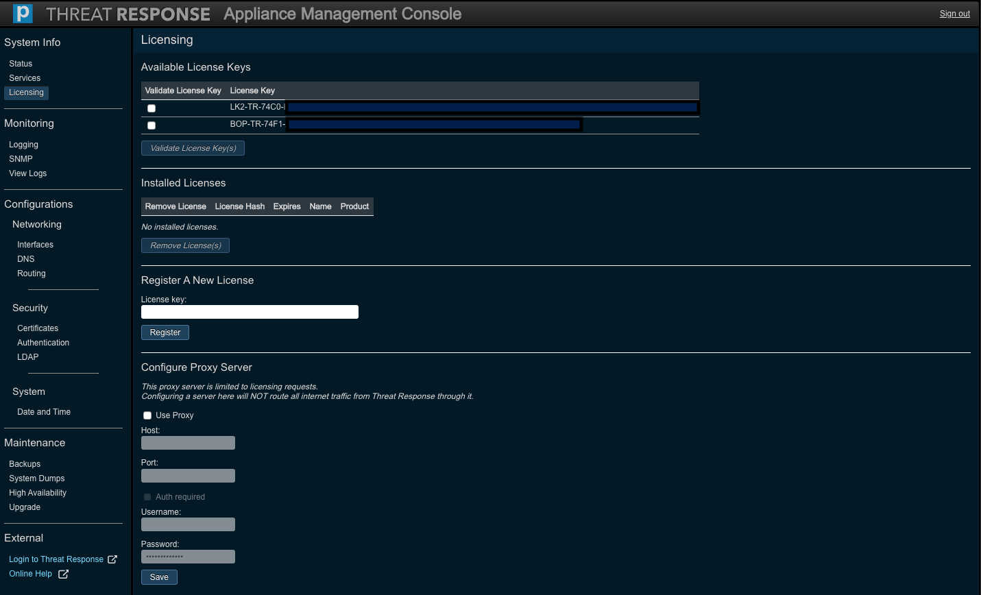
Task: Open View Logs under Monitoring
Action: tap(28, 173)
